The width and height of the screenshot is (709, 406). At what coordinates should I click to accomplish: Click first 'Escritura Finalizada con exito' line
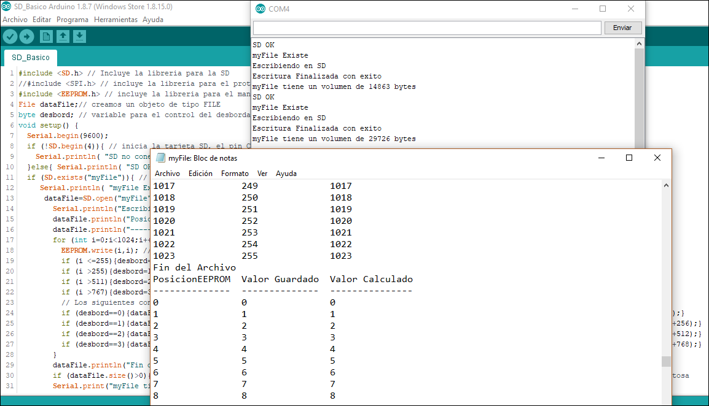[x=316, y=76]
